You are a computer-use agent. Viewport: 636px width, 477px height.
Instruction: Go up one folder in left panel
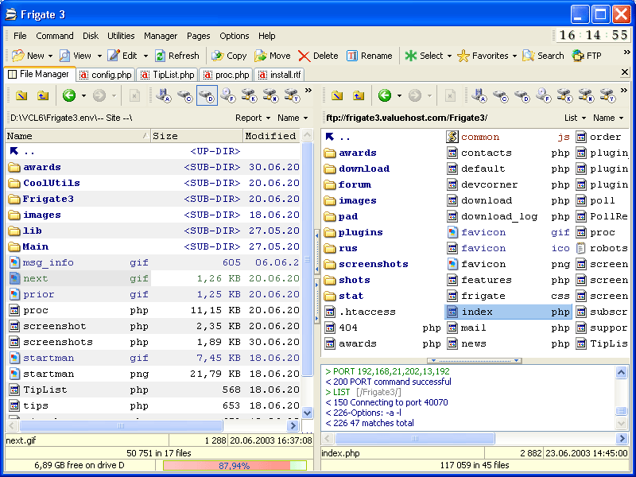43,95
